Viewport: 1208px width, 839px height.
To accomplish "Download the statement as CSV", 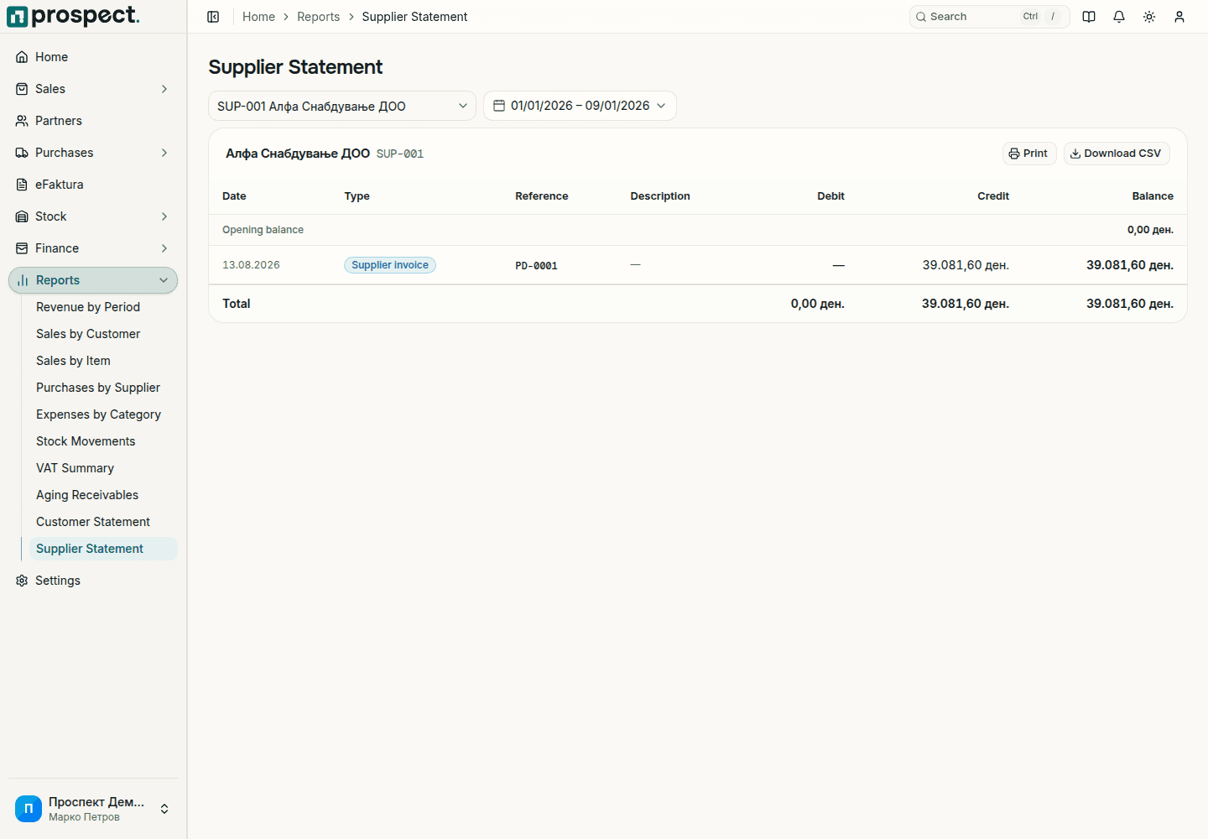I will (x=1117, y=154).
